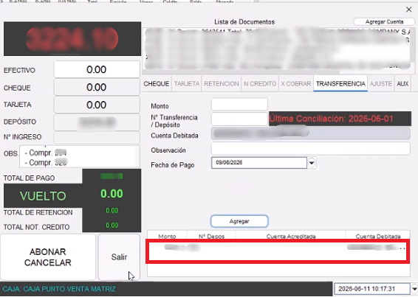The width and height of the screenshot is (418, 297).
Task: Open the RETENCION tab
Action: [222, 84]
